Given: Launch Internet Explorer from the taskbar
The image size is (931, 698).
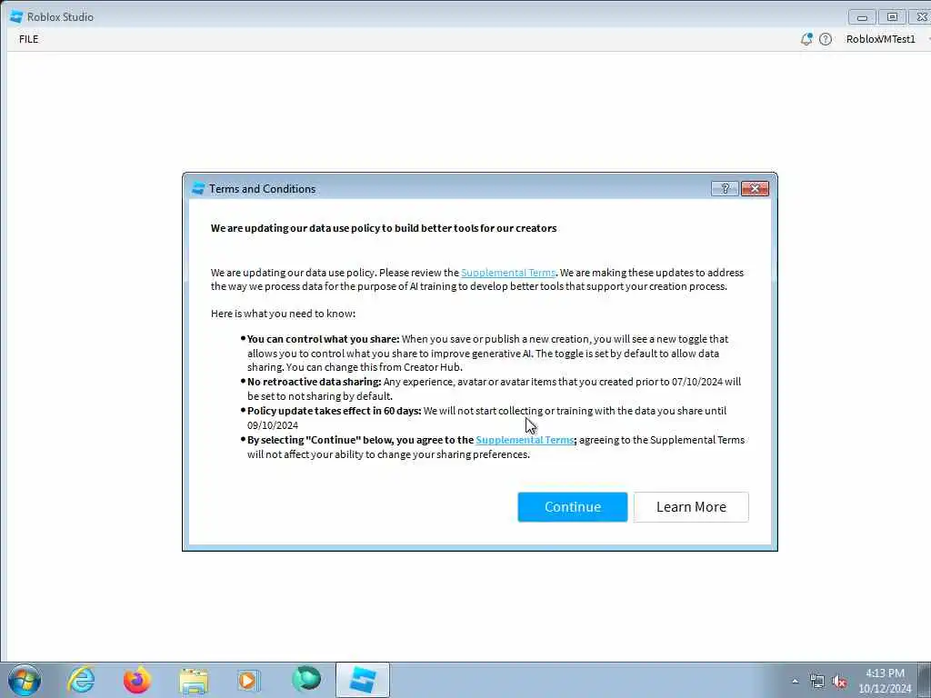Looking at the screenshot, I should coord(81,680).
